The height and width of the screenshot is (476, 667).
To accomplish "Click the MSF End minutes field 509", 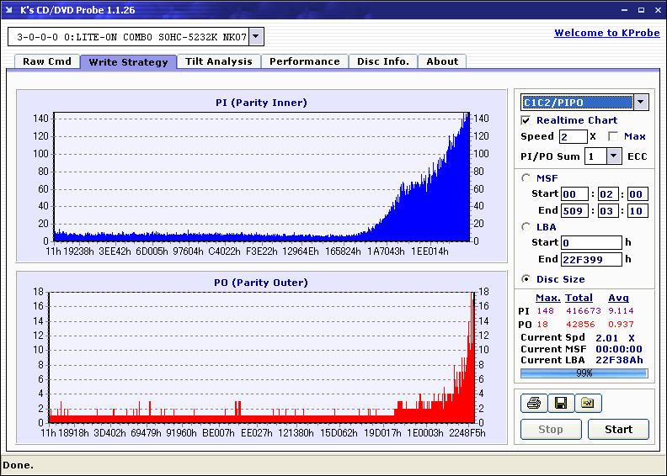I will tap(574, 210).
